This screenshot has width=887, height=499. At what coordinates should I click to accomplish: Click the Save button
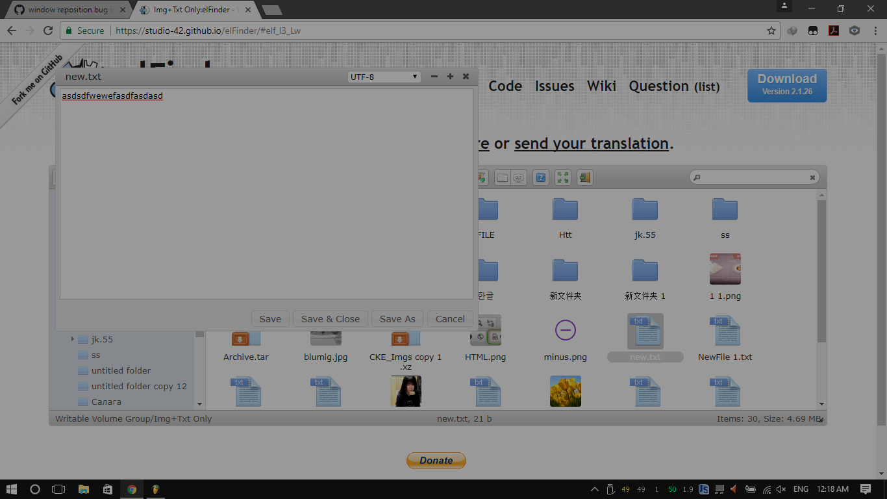[x=270, y=319]
